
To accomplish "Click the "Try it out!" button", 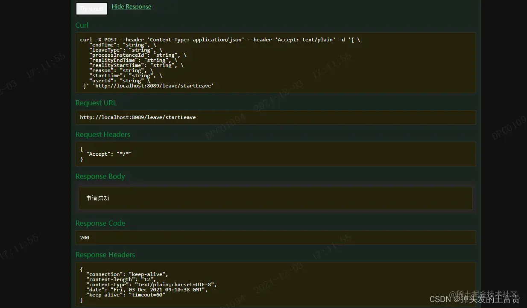I will coord(91,9).
